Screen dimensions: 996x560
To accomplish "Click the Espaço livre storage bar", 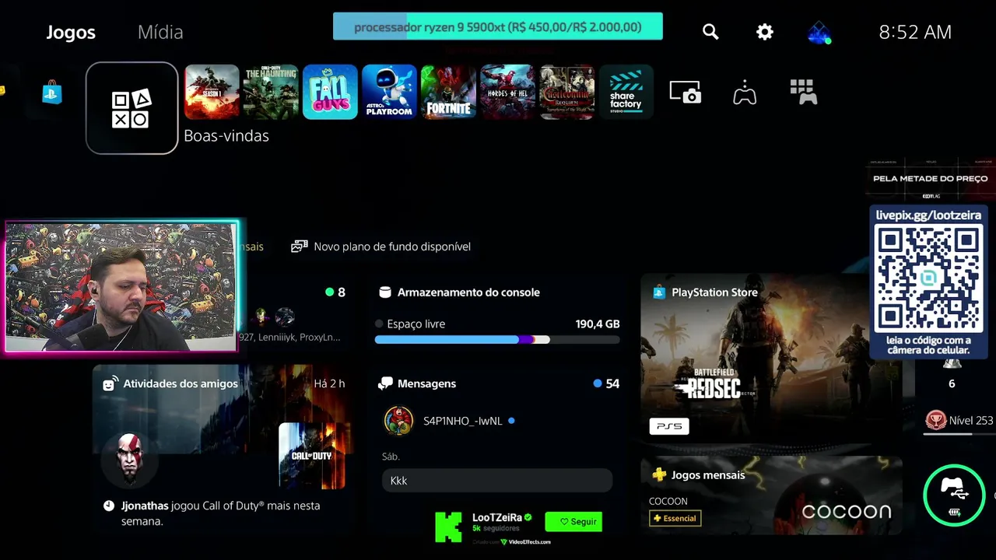I will pos(497,339).
